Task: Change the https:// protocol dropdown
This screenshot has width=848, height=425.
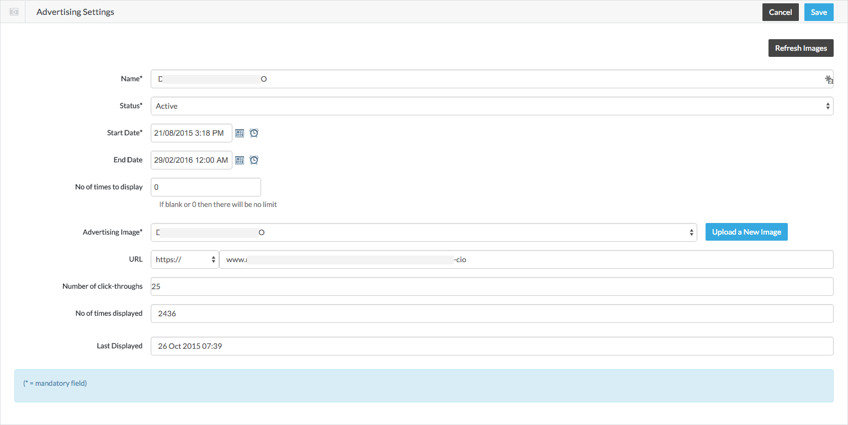Action: click(x=184, y=259)
